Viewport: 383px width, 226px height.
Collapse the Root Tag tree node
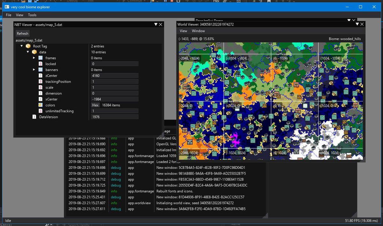point(22,46)
